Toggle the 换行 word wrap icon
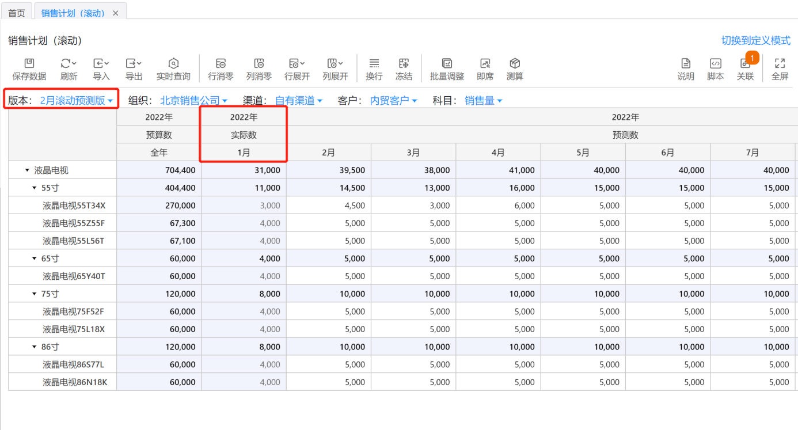Screen dimensions: 798x430 point(374,64)
